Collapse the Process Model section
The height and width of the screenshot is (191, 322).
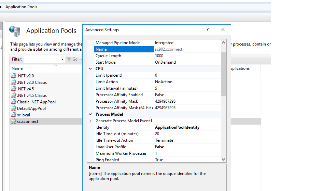coord(90,114)
